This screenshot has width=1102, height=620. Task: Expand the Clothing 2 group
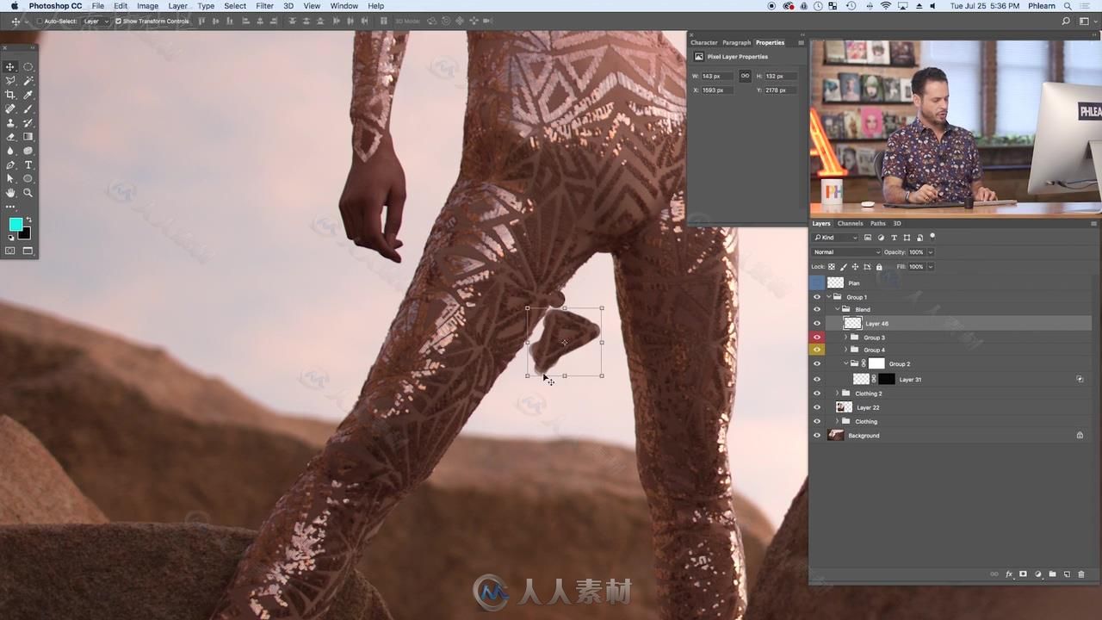point(838,394)
